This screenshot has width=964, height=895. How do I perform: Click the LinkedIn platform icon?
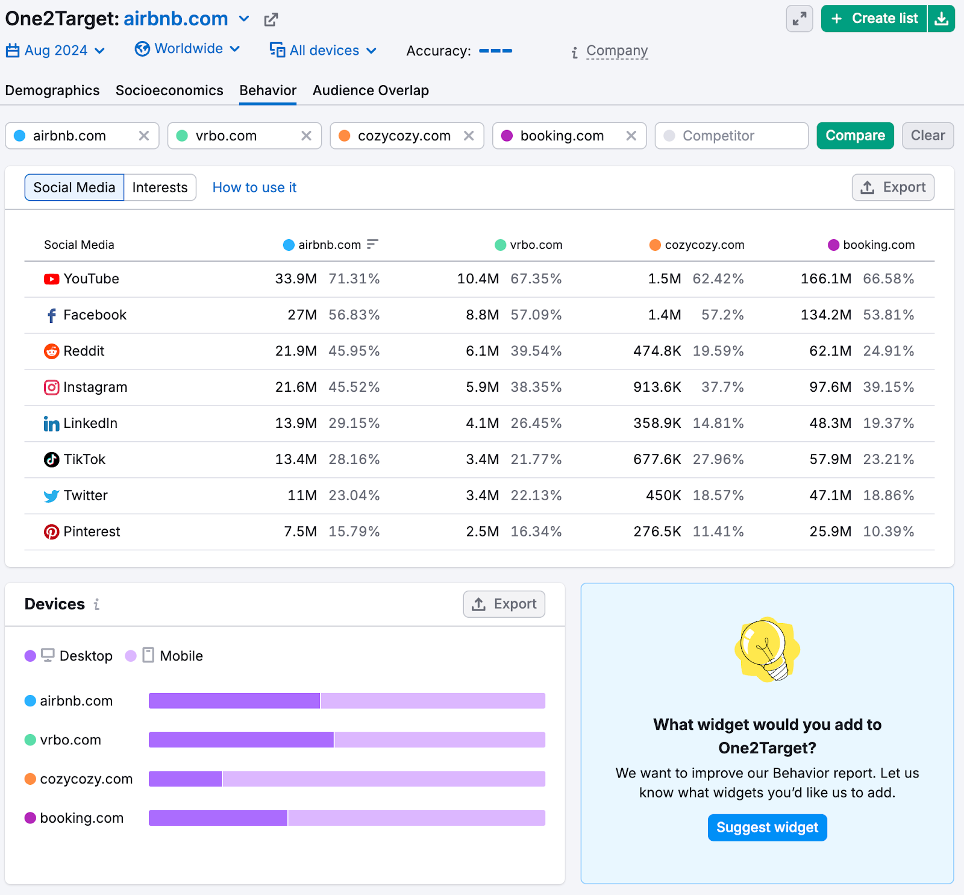coord(51,423)
